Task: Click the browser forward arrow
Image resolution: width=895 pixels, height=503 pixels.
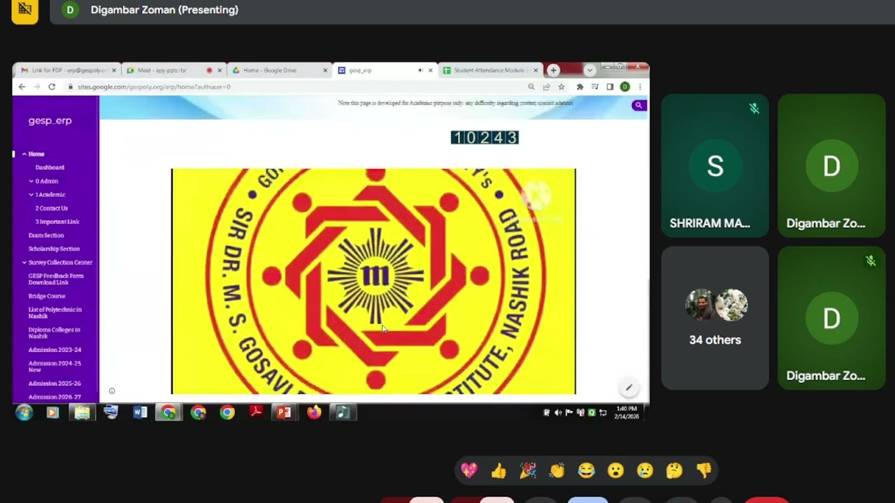Action: click(36, 87)
